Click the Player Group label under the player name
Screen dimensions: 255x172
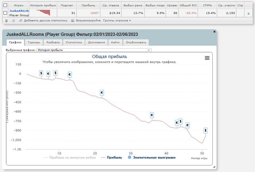pos(19,15)
